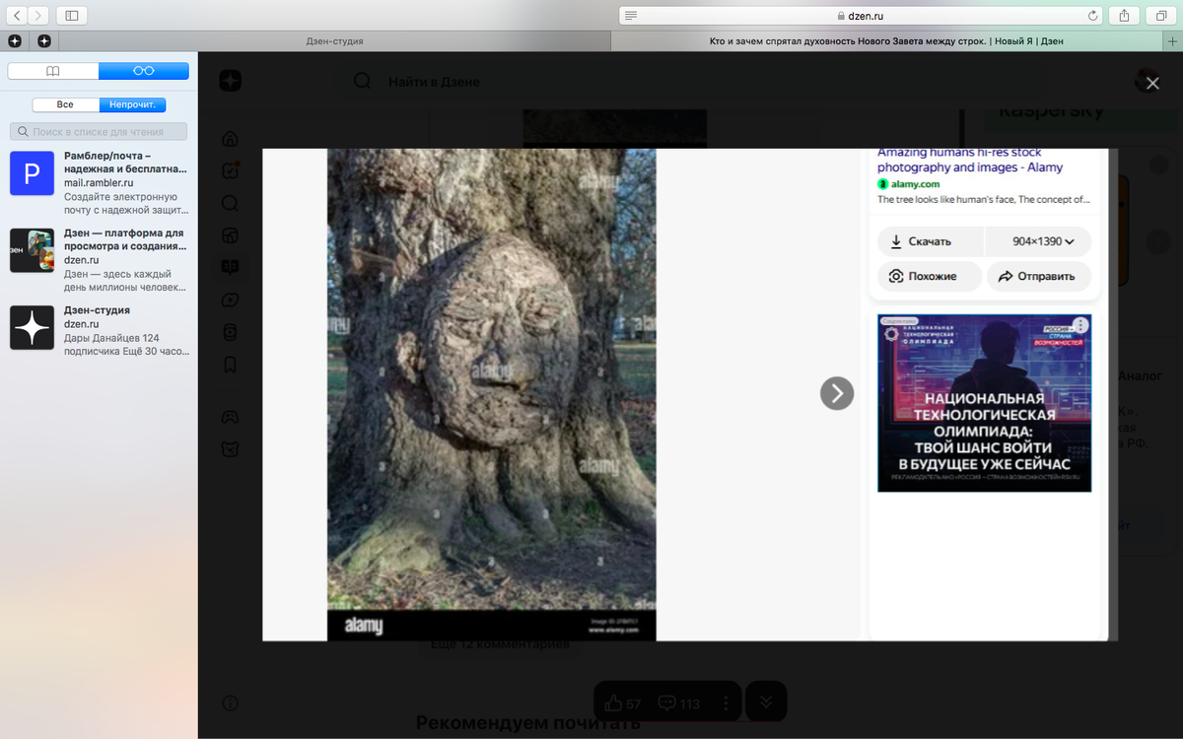
Task: Click the cat-face icon in Dzen rail
Action: [x=230, y=449]
